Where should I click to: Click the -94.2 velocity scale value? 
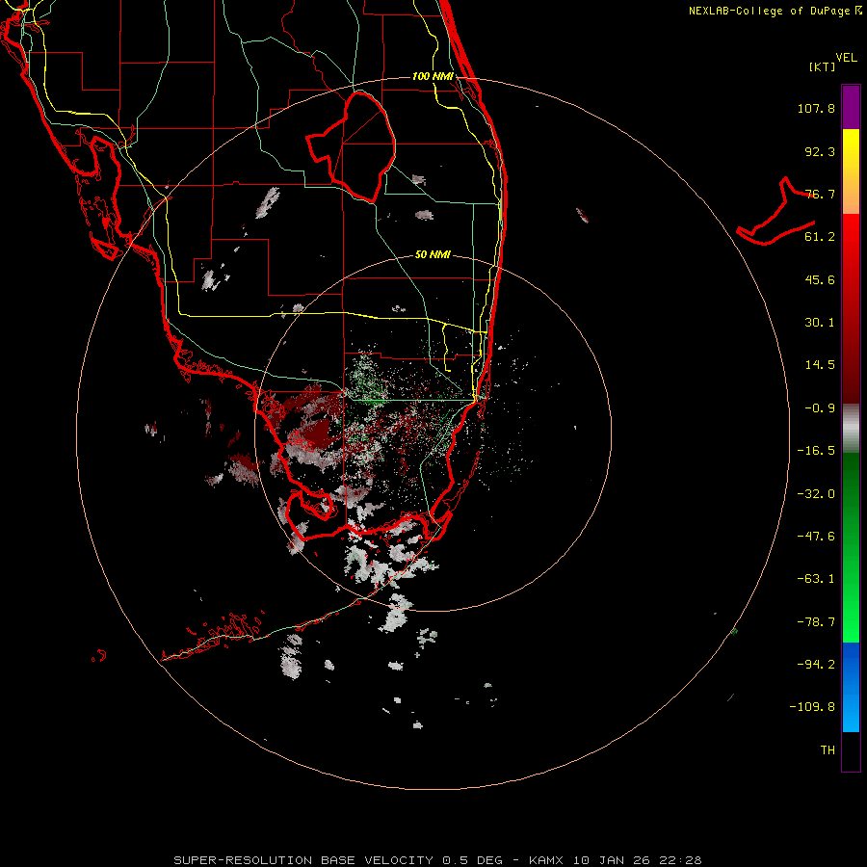coord(816,665)
